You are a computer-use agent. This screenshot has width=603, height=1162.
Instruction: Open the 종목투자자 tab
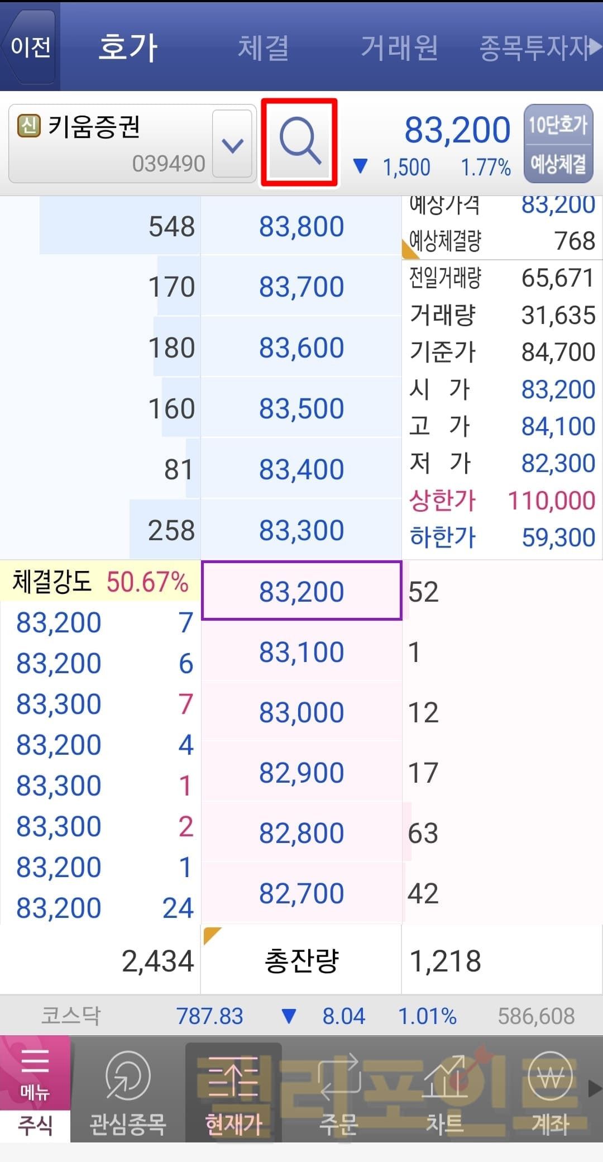tap(534, 47)
